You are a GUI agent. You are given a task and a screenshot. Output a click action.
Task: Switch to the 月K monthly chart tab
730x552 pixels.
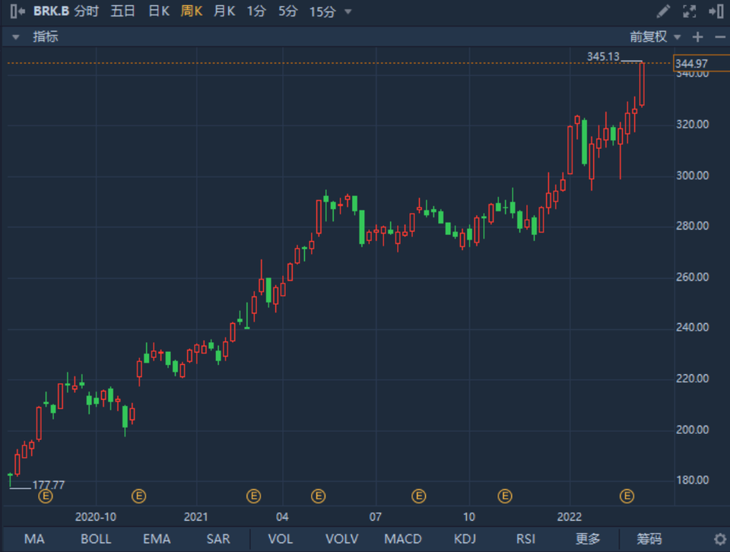coord(224,11)
